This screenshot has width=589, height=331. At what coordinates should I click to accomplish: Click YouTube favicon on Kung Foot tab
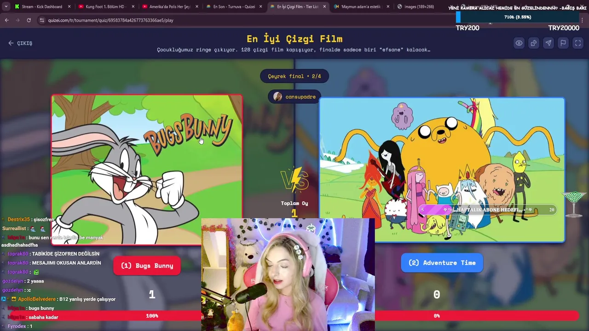coord(81,6)
